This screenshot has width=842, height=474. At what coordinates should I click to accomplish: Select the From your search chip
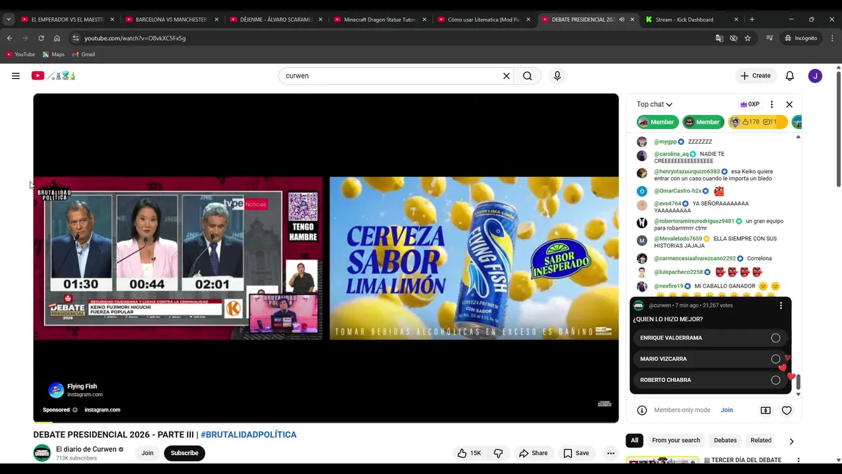pyautogui.click(x=676, y=440)
